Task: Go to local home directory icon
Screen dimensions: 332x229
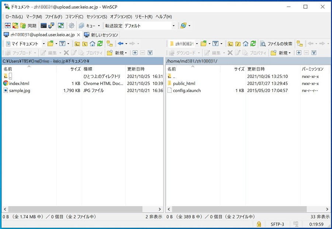Action: [92, 44]
